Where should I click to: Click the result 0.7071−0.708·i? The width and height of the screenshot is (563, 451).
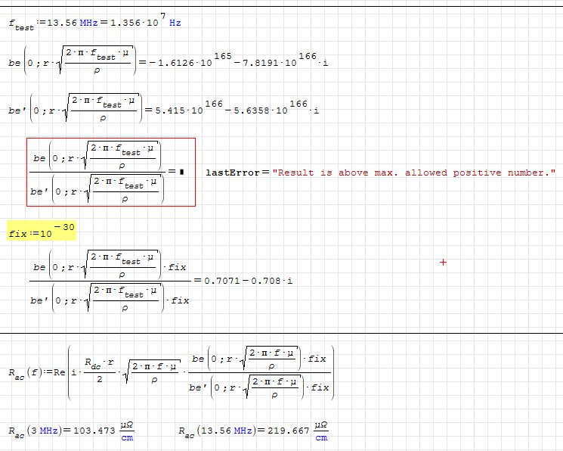pos(245,280)
